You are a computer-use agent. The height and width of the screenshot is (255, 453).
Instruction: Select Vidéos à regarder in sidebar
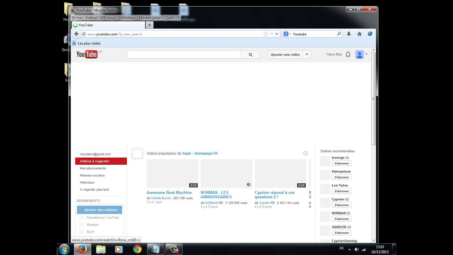coord(101,161)
